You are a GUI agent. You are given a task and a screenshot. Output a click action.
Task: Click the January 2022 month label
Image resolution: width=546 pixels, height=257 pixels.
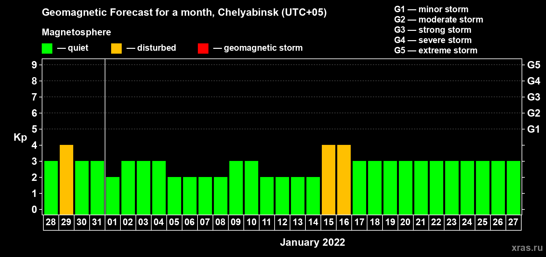click(313, 242)
